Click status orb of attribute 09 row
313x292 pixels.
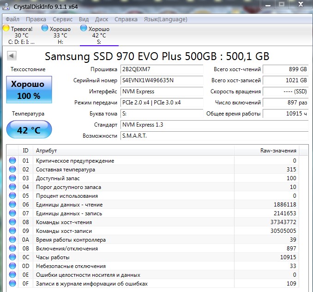12,231
